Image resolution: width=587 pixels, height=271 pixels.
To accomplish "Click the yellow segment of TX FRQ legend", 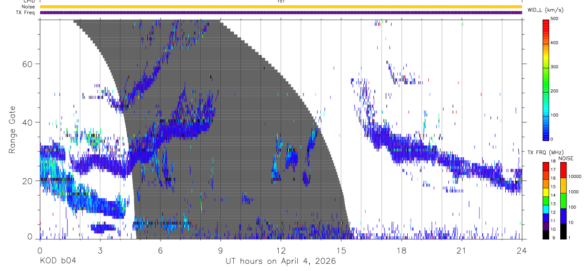I will (546, 192).
